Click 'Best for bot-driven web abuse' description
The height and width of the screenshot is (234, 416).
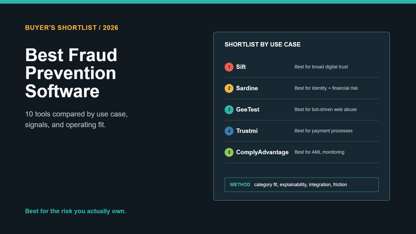pyautogui.click(x=326, y=109)
